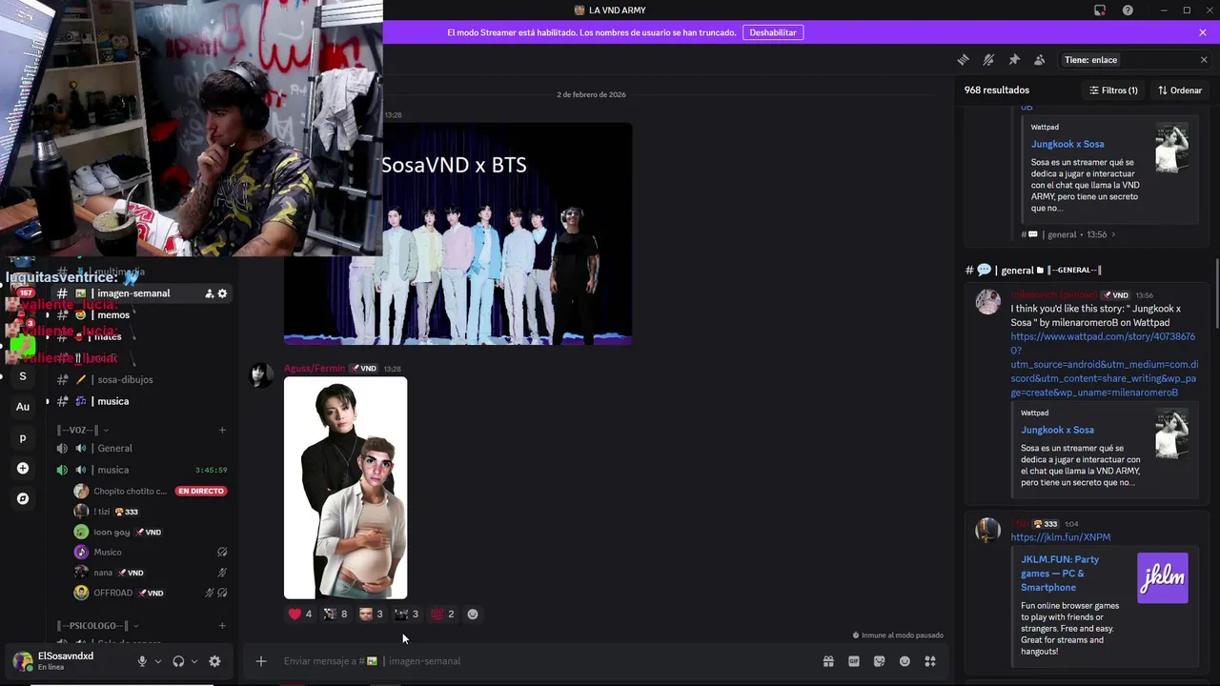Mute microphone in user panel

point(142,661)
